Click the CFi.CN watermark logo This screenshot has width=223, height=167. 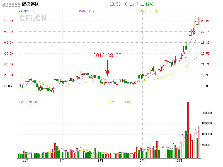click(33, 18)
